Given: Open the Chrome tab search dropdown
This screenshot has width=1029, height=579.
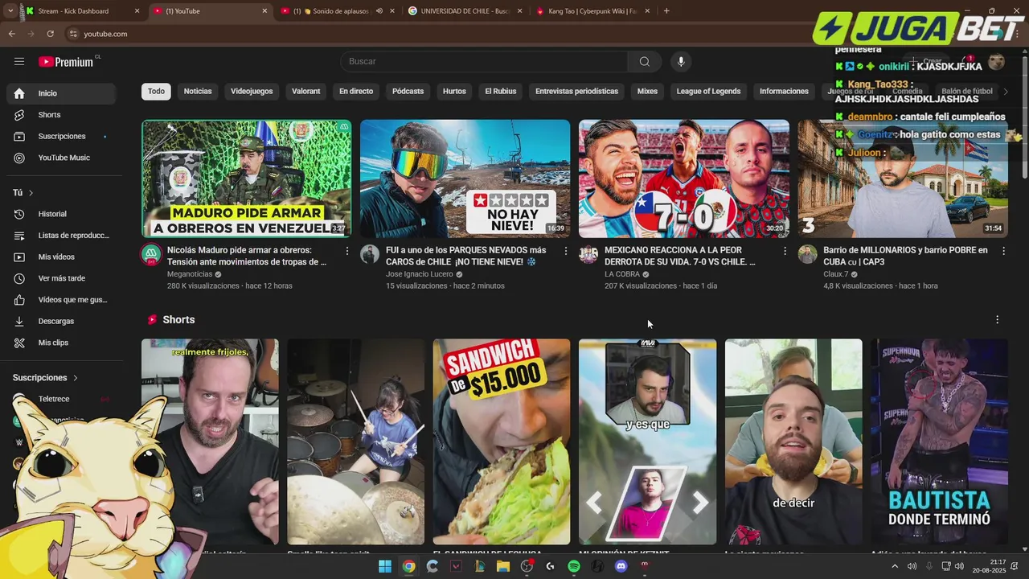Looking at the screenshot, I should 10,11.
